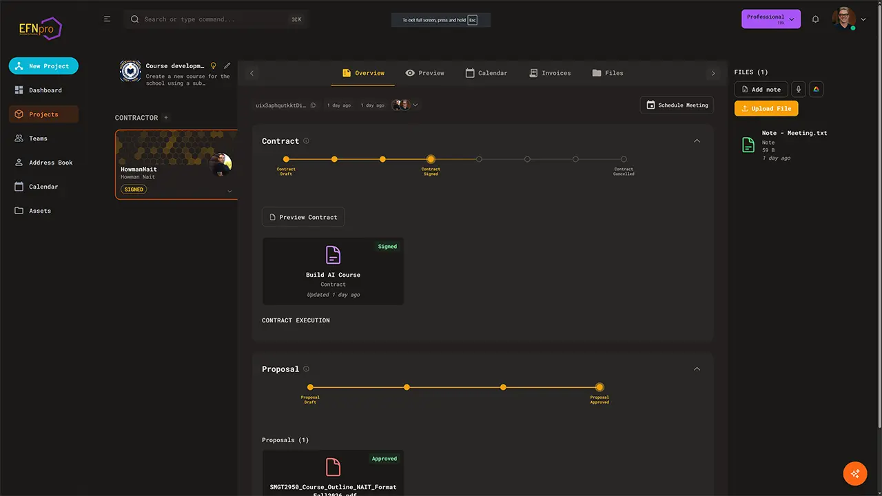
Task: Open the Professional plan dropdown
Action: point(770,19)
